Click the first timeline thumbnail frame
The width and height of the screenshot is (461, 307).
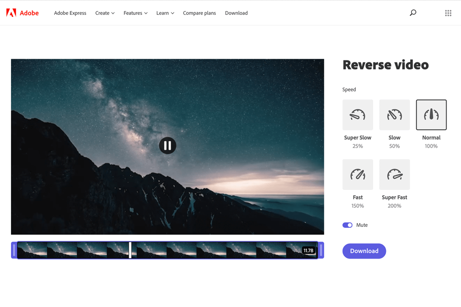click(32, 250)
